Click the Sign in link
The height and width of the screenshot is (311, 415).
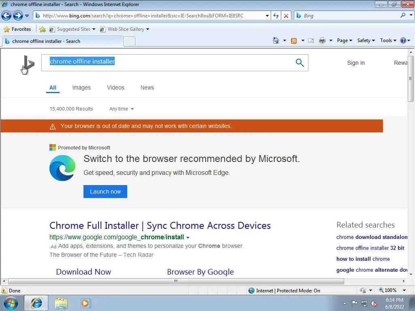click(356, 63)
